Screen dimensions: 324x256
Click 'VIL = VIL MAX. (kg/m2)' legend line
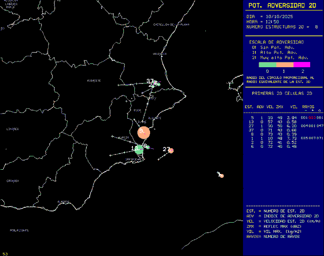(274, 232)
